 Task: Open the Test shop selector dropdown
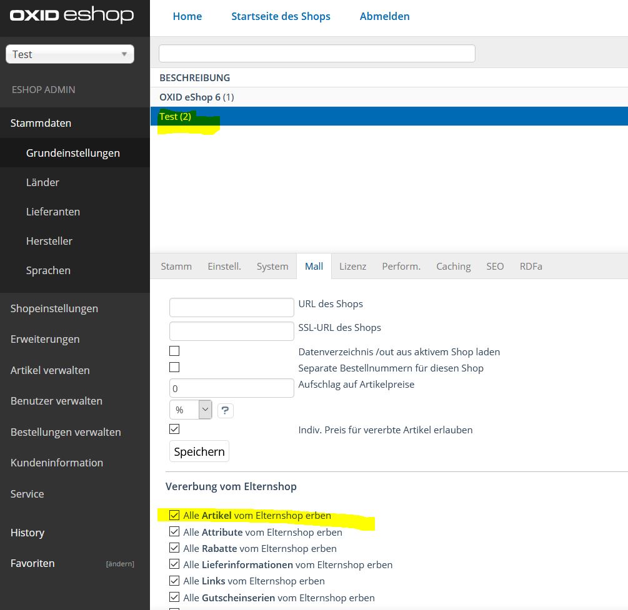point(70,54)
